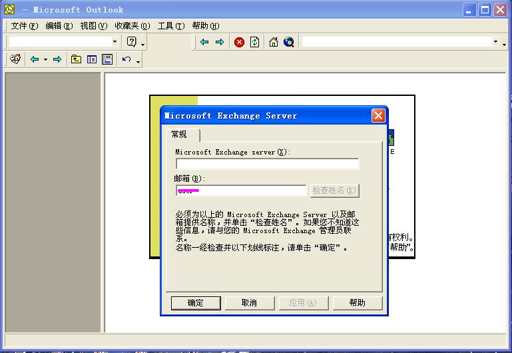The image size is (512, 353).
Task: Click the web address input field
Action: 397,42
